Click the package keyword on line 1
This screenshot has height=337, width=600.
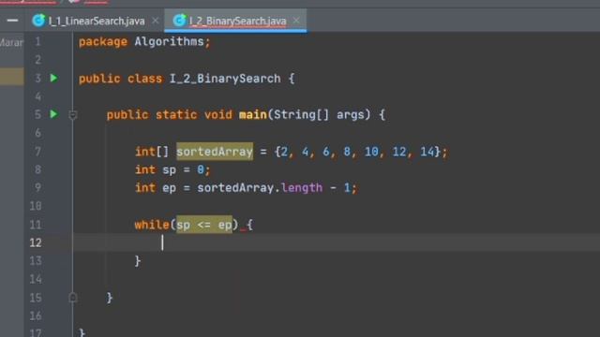tap(103, 41)
